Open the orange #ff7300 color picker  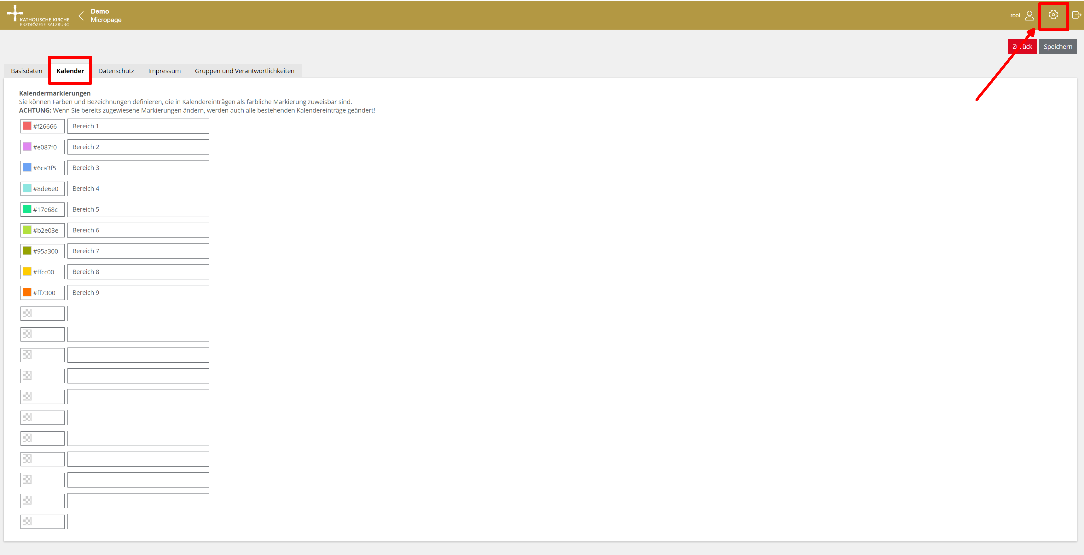pos(27,292)
